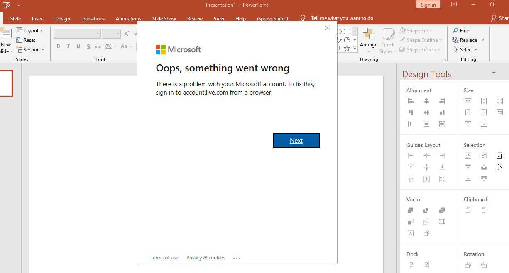Screen dimensions: 509x273
Task: Toggle text Shadow in Font group
Action: pyautogui.click(x=88, y=46)
